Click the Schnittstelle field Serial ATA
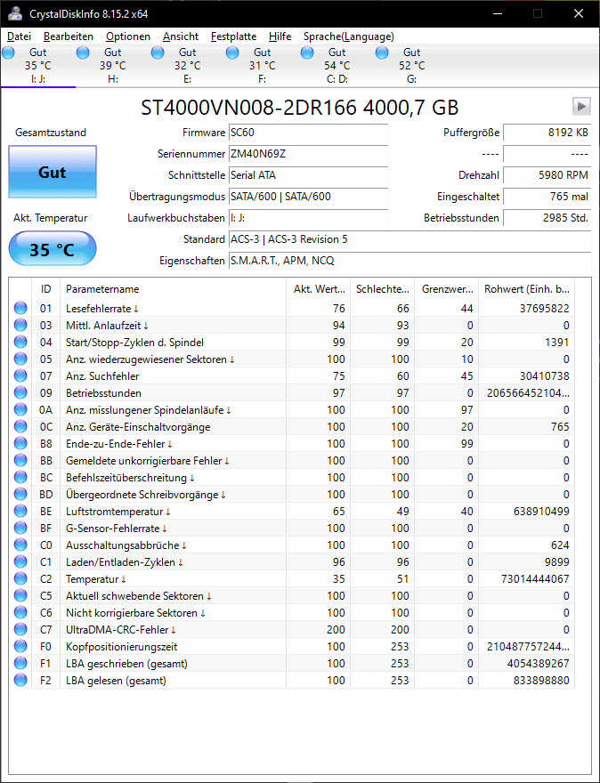600x783 pixels. click(308, 175)
